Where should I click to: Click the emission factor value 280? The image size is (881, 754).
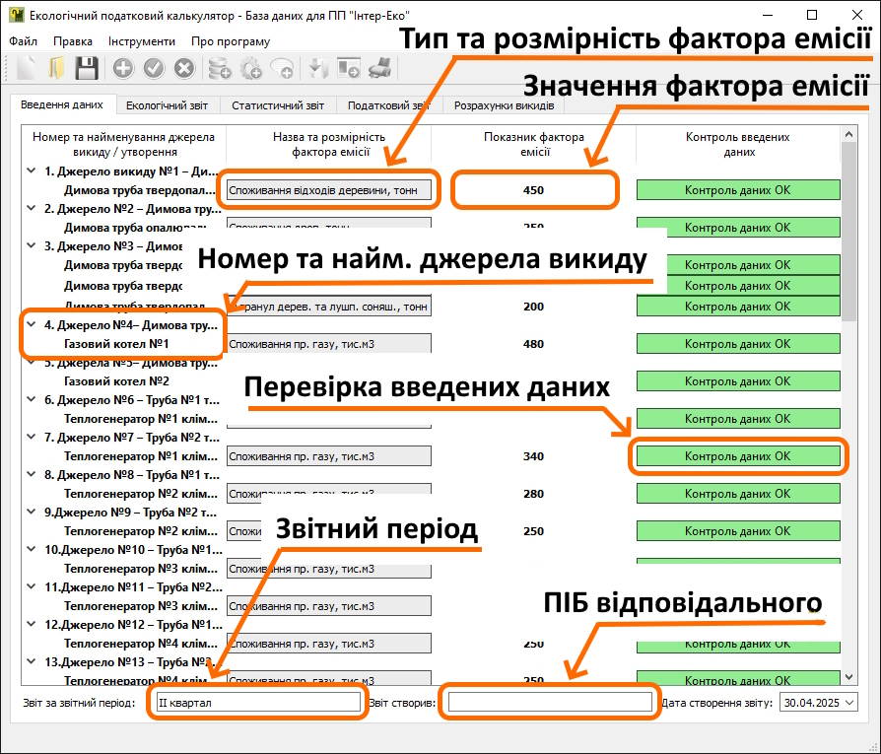[x=533, y=494]
